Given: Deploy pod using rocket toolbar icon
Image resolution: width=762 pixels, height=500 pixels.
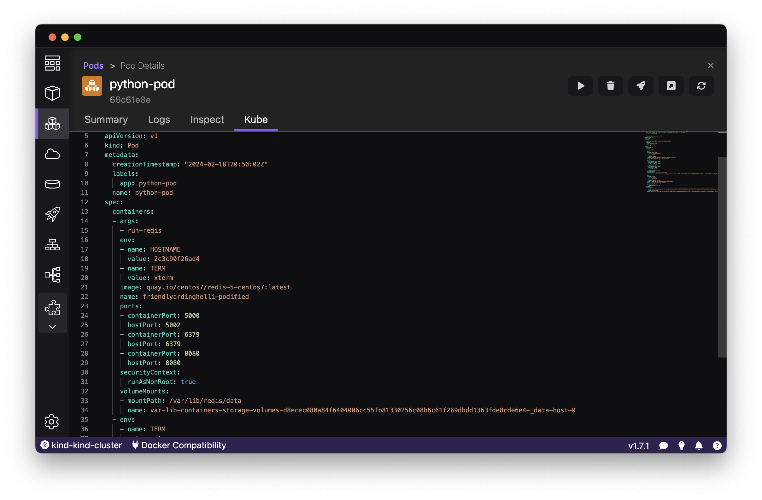Looking at the screenshot, I should 640,86.
